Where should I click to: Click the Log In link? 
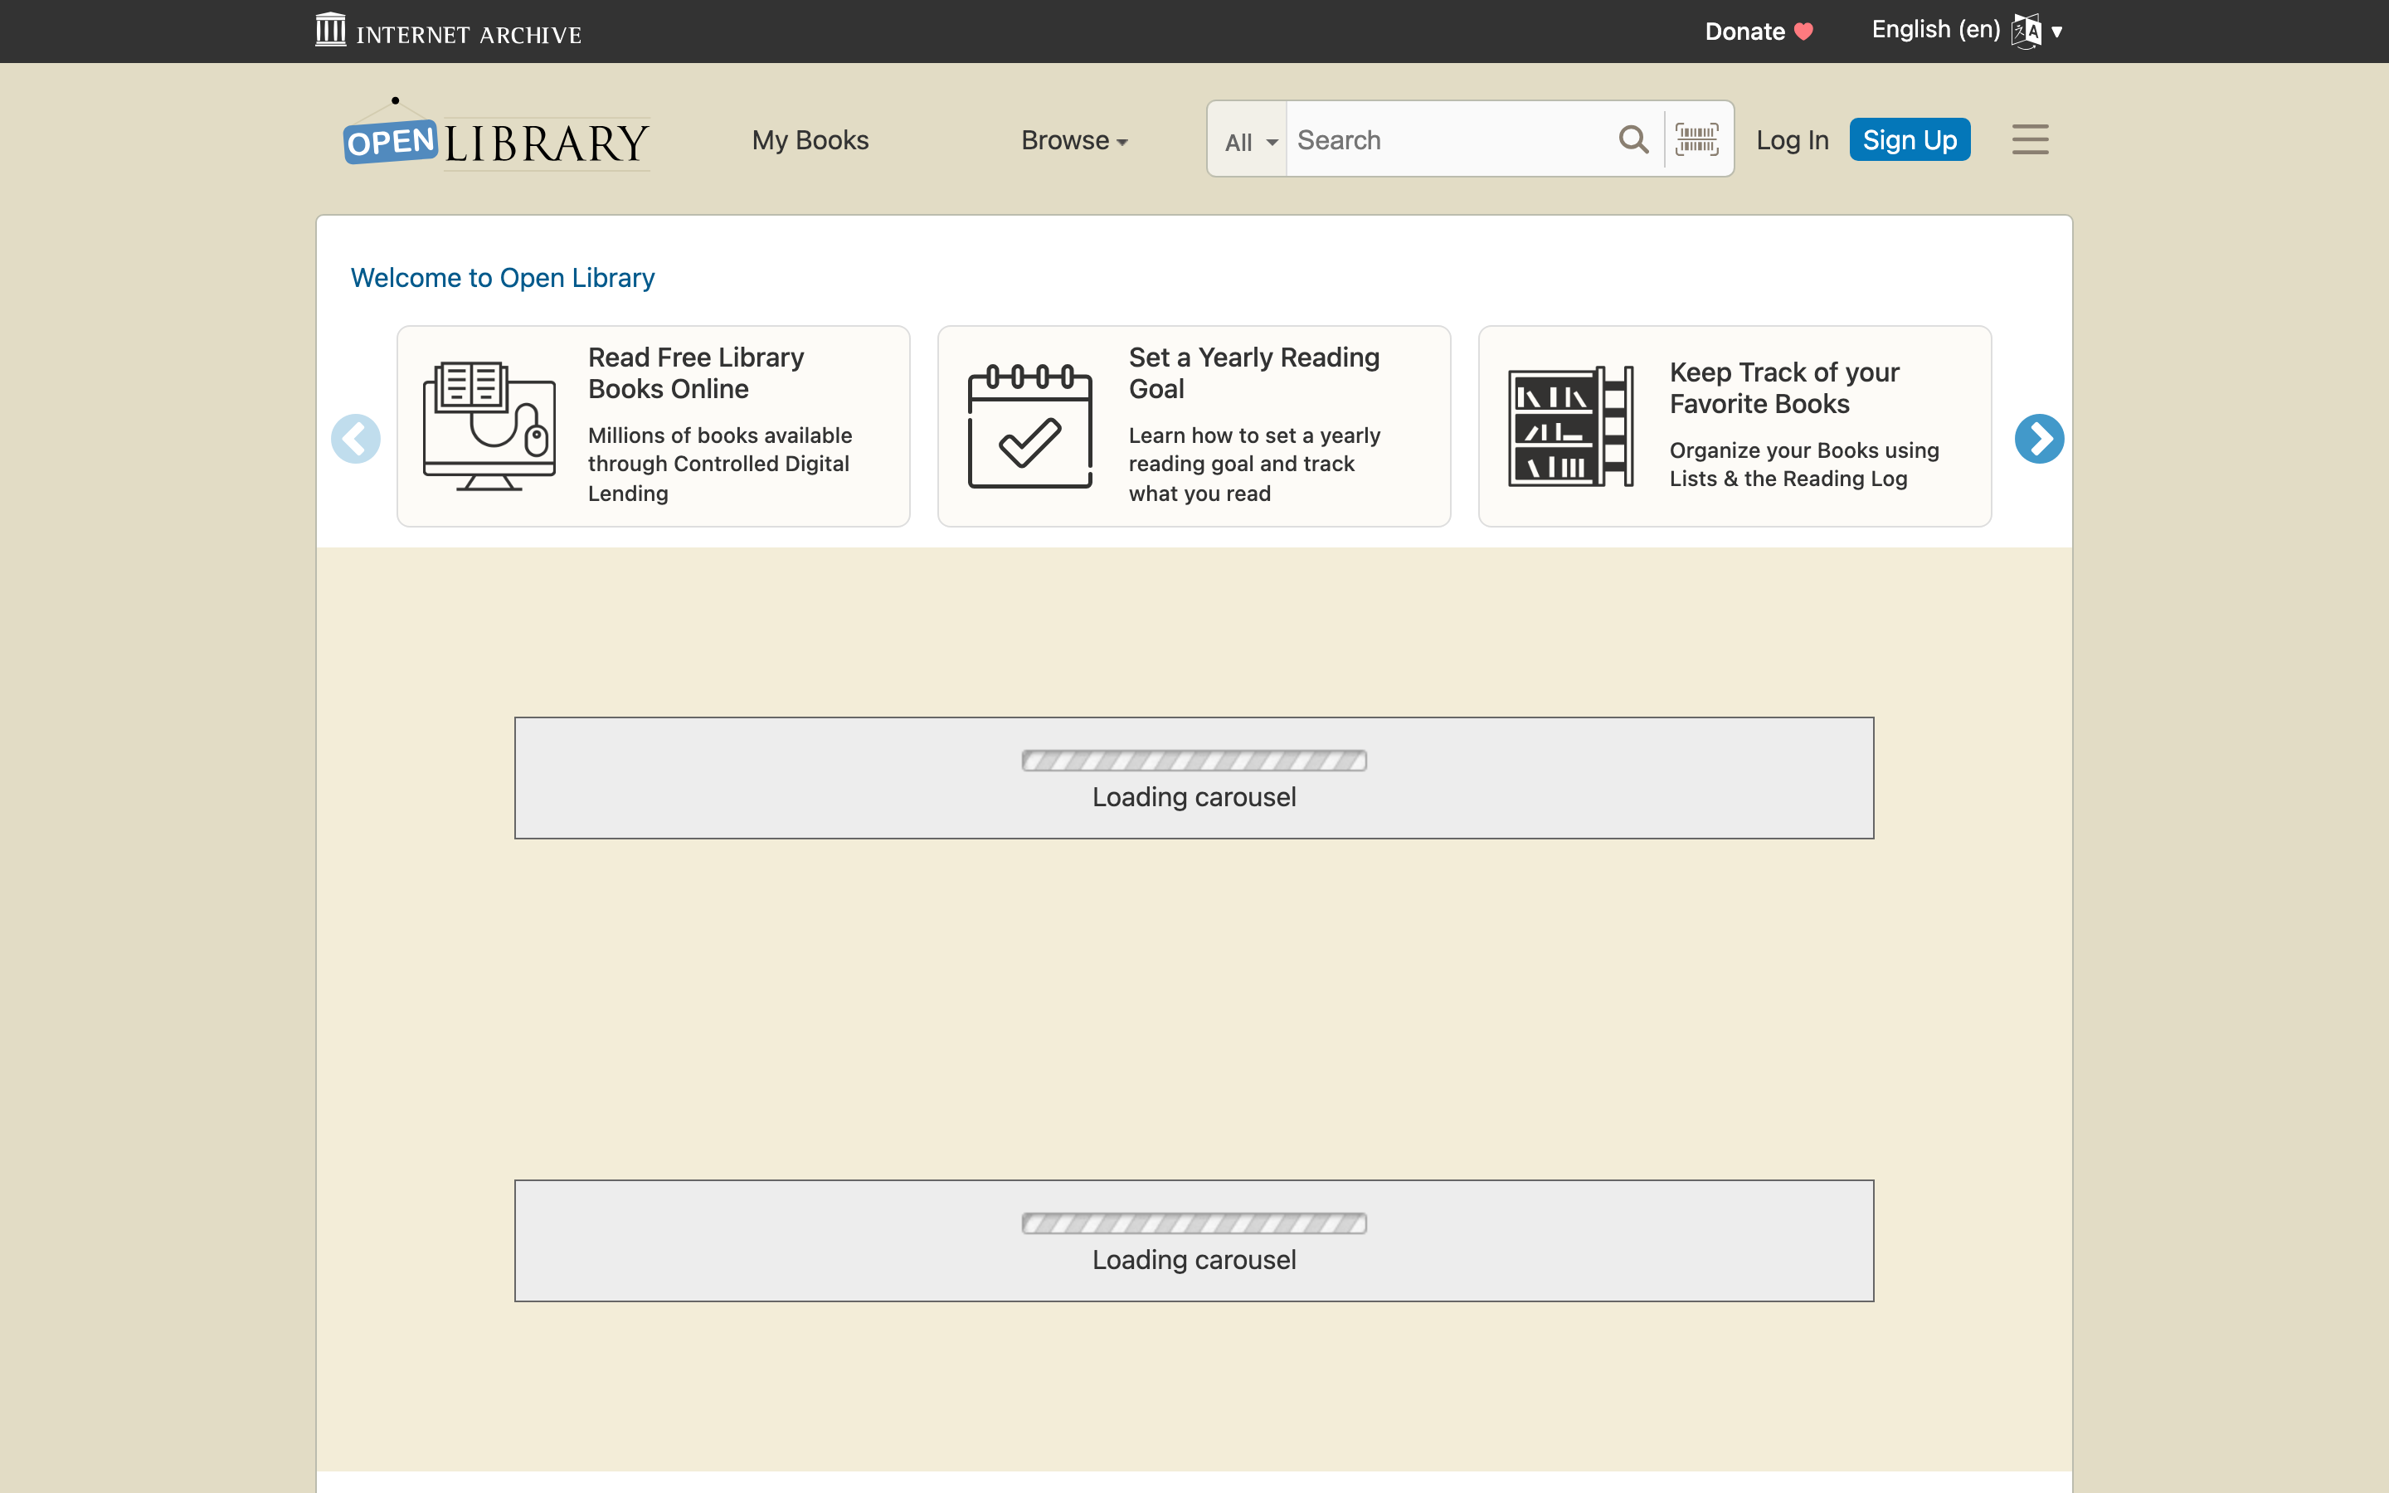[1792, 140]
